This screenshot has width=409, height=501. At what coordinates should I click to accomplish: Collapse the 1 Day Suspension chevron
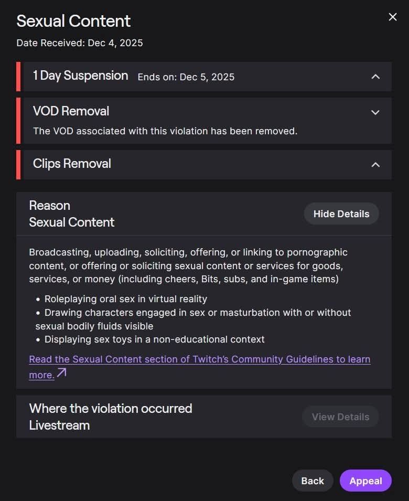pos(375,77)
